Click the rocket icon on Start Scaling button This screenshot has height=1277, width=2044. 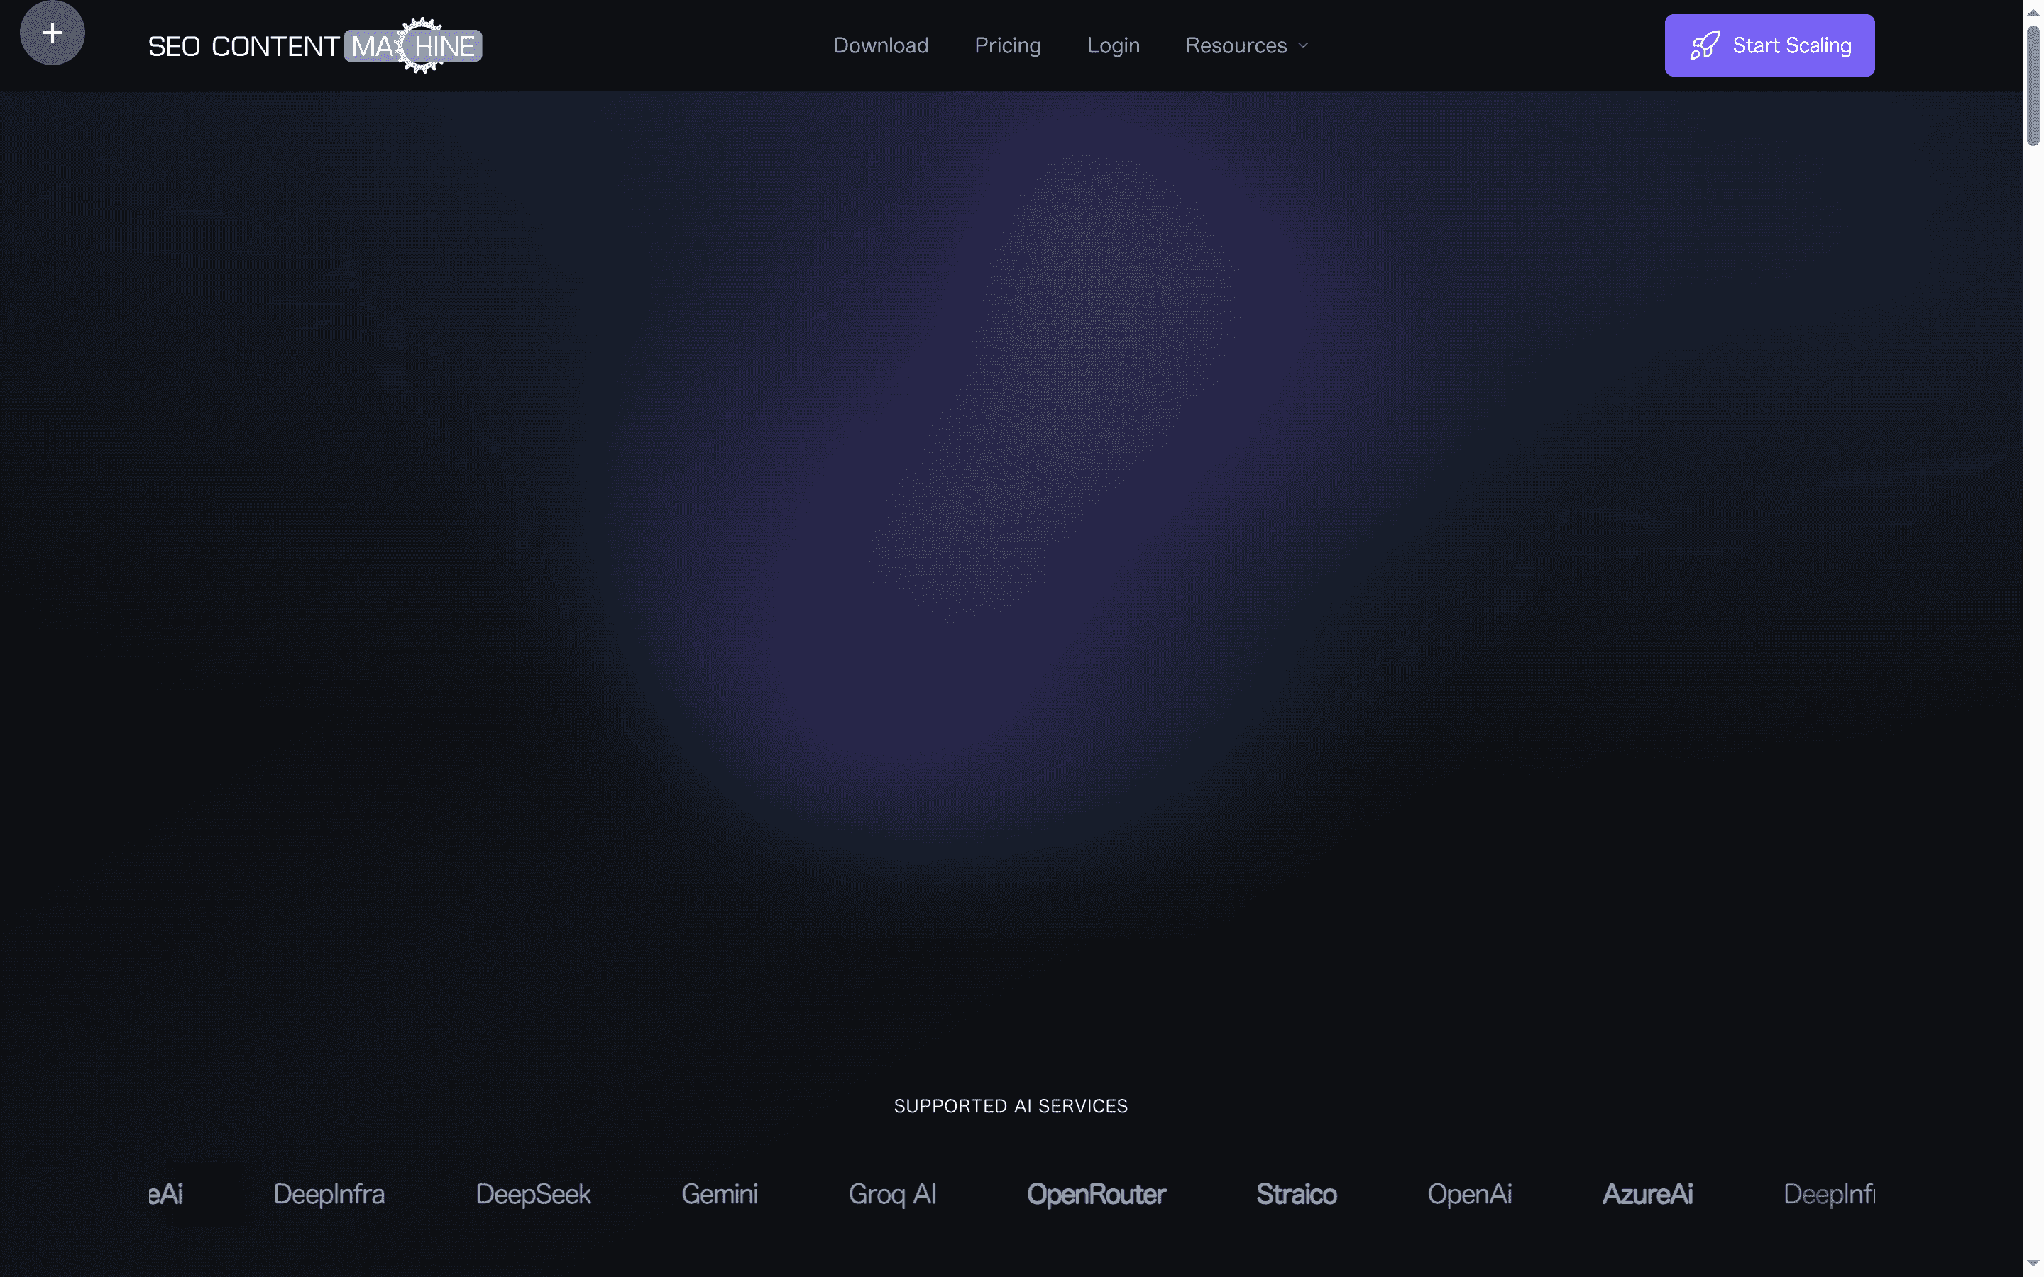point(1705,45)
